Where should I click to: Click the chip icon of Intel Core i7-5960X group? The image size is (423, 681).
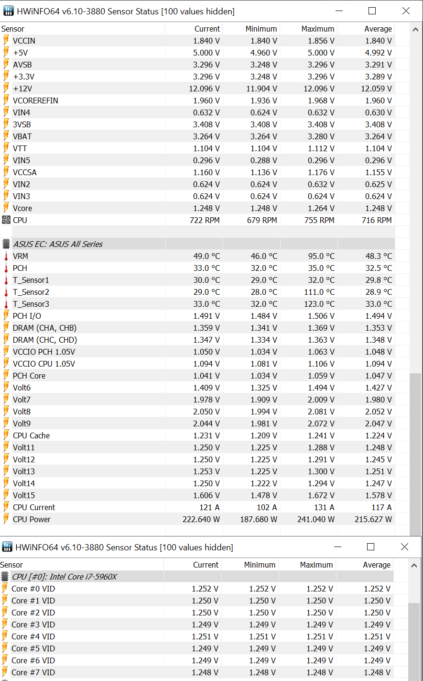[5, 577]
